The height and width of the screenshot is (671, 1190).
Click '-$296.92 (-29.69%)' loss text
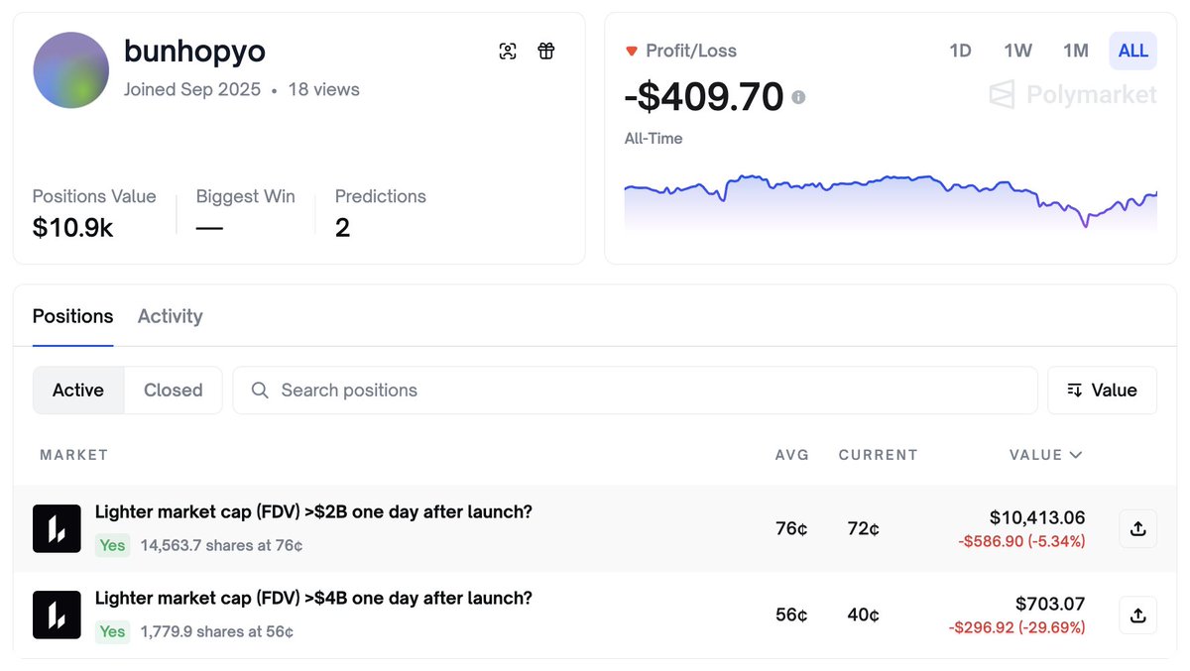[1016, 627]
